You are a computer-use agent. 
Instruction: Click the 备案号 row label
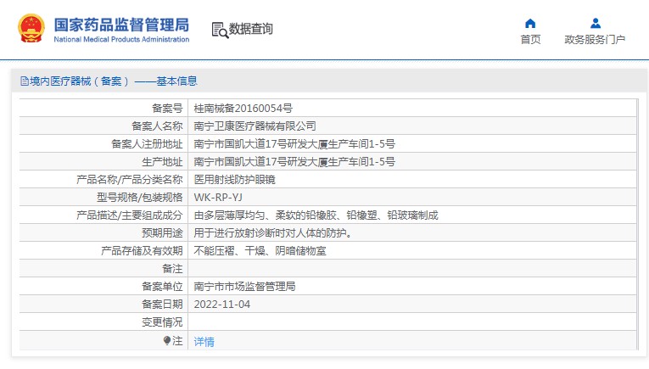[x=167, y=109]
